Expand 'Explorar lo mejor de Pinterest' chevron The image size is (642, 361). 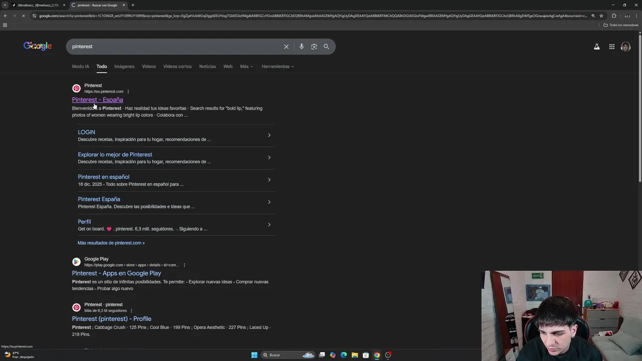pos(269,157)
